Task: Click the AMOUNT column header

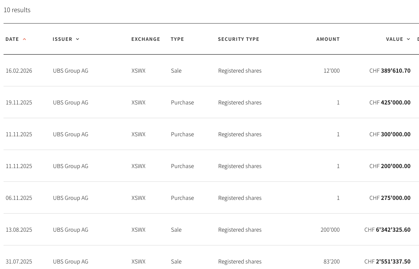Action: (328, 39)
